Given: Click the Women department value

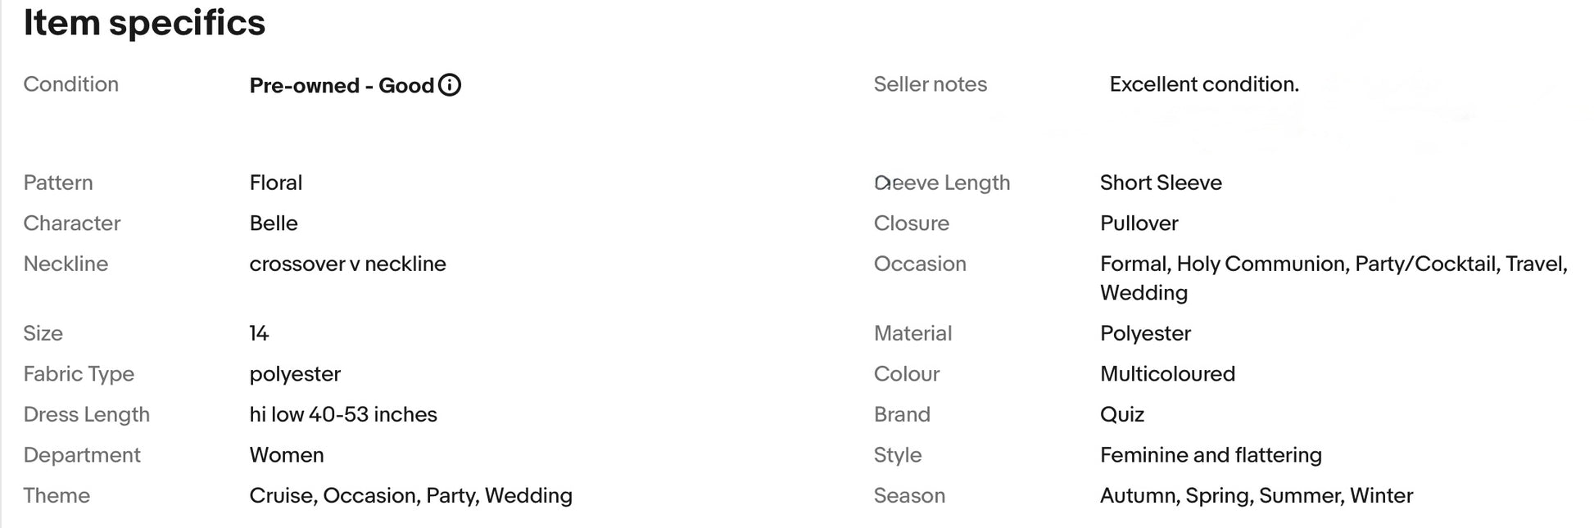Looking at the screenshot, I should pos(287,455).
